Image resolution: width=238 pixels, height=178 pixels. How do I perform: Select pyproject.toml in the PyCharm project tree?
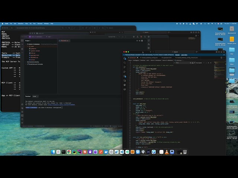[35, 55]
